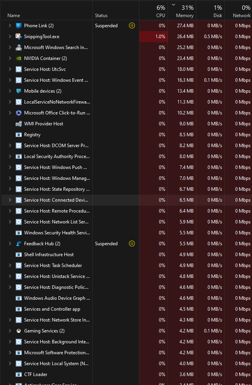Viewport: 252px width, 385px height.
Task: Expand Service Host: Windows Push row
Action: pos(10,167)
